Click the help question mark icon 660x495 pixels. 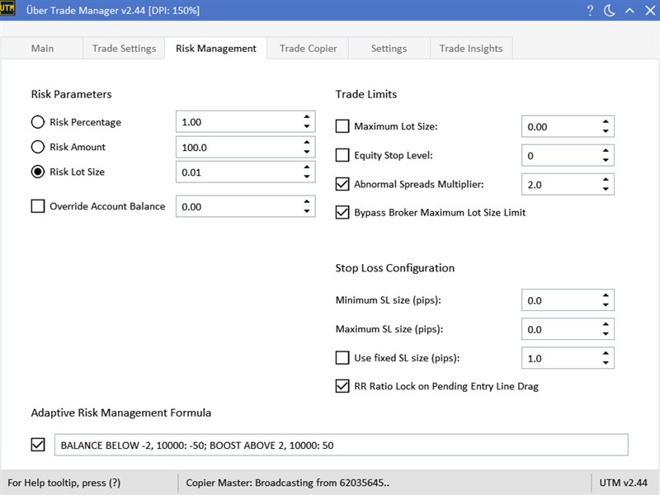590,11
